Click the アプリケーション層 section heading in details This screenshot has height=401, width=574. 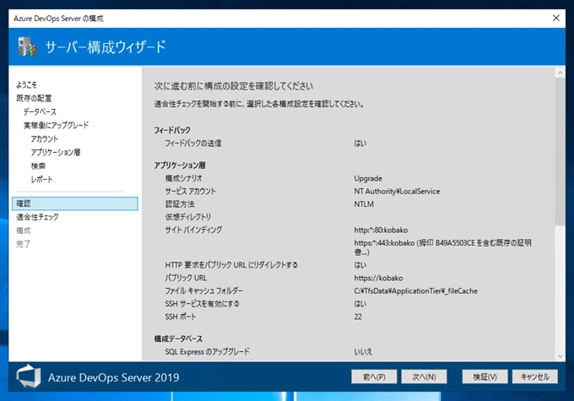179,165
